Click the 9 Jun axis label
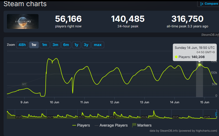Viewport: 219px width, 136px height. [x=24, y=102]
